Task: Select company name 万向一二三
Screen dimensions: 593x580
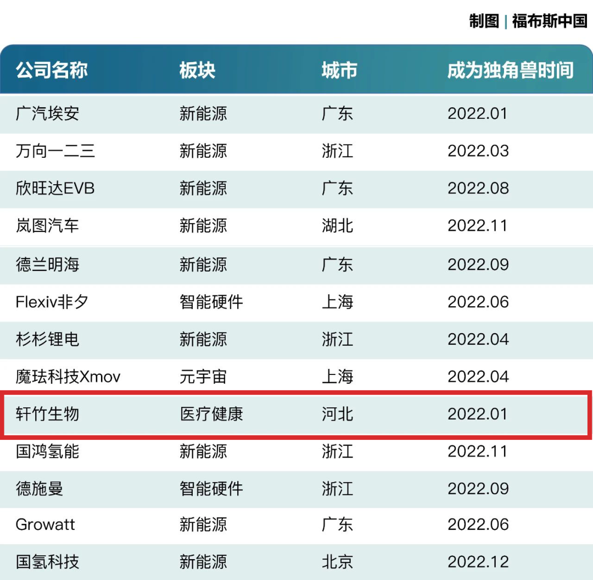Action: click(x=55, y=151)
